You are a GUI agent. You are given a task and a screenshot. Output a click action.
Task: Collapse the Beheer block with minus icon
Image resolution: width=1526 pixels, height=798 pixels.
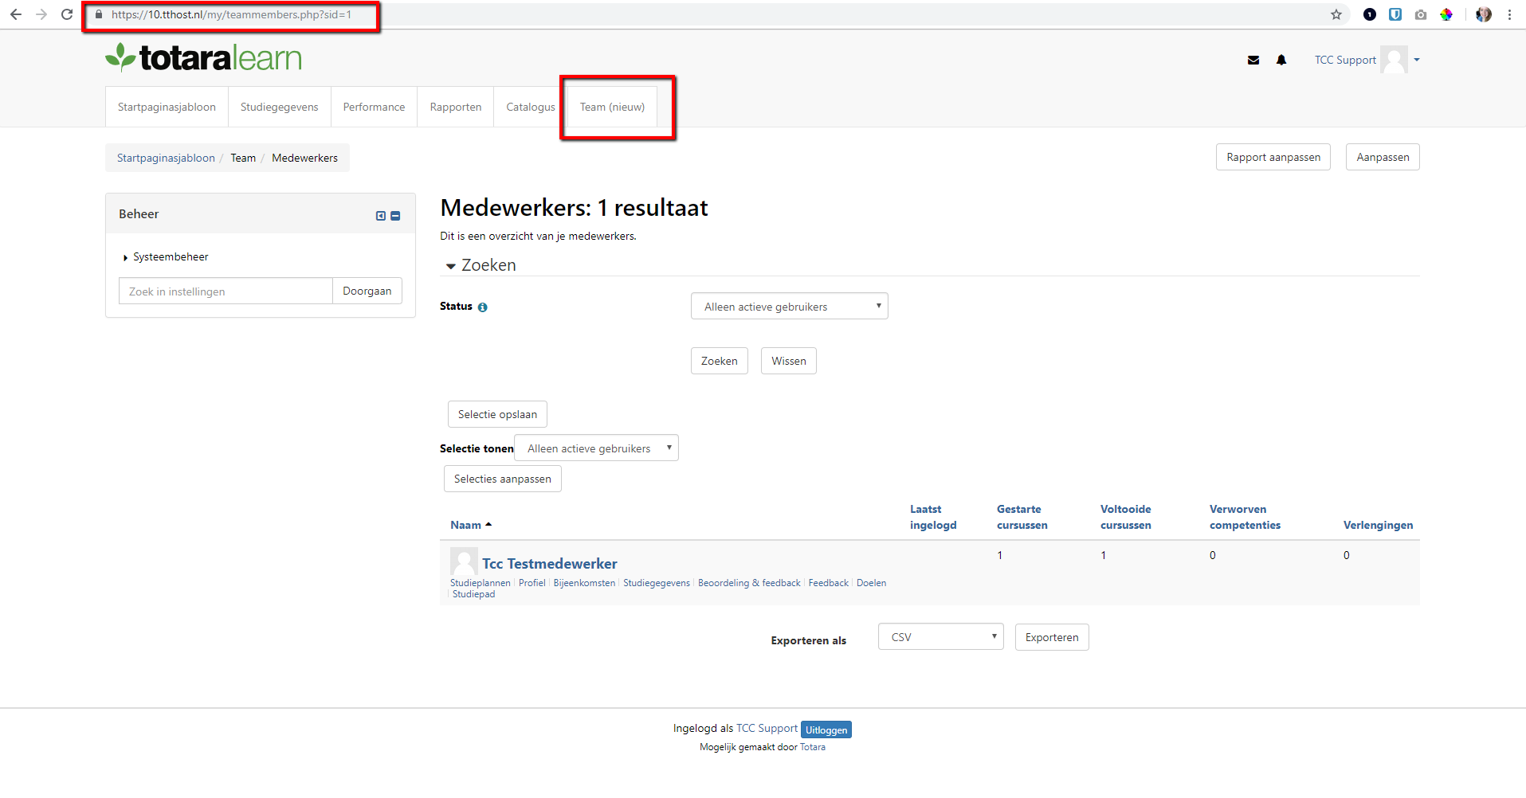pos(395,216)
